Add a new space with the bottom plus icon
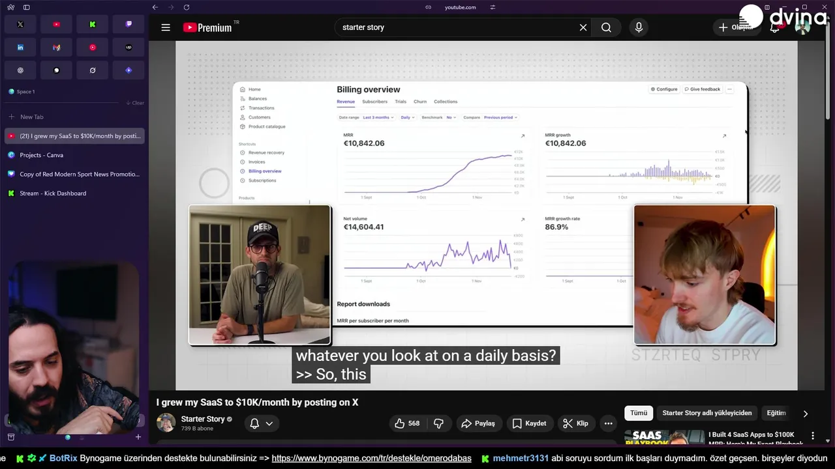The image size is (835, 469). (138, 437)
